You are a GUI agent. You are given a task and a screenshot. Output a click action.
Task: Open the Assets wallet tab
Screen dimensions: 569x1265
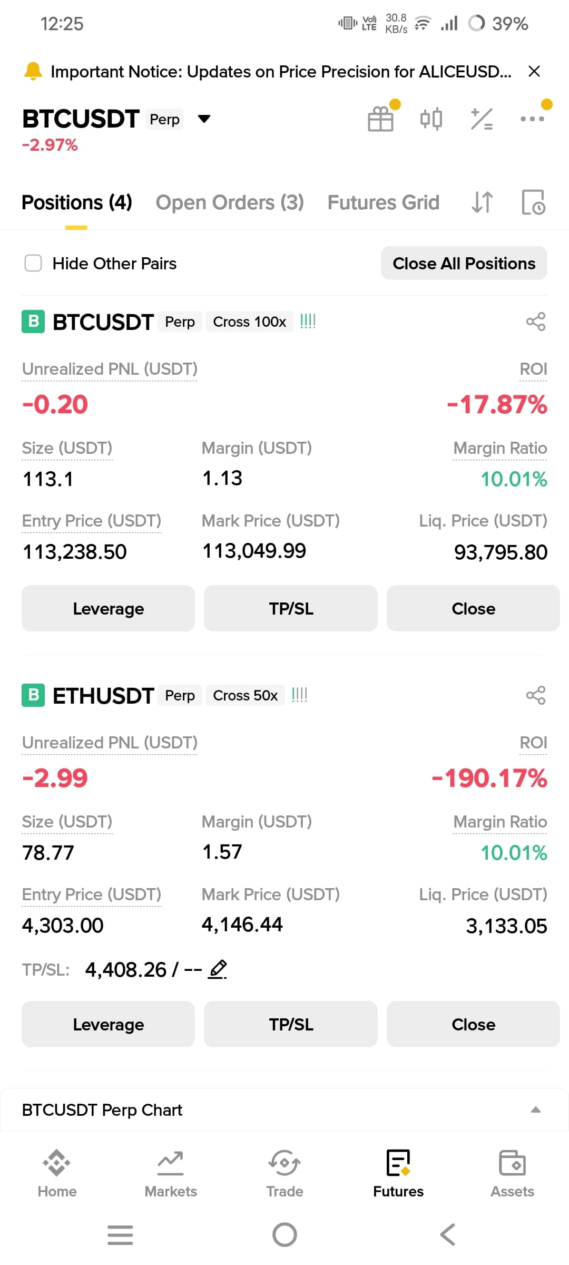[x=512, y=1174]
